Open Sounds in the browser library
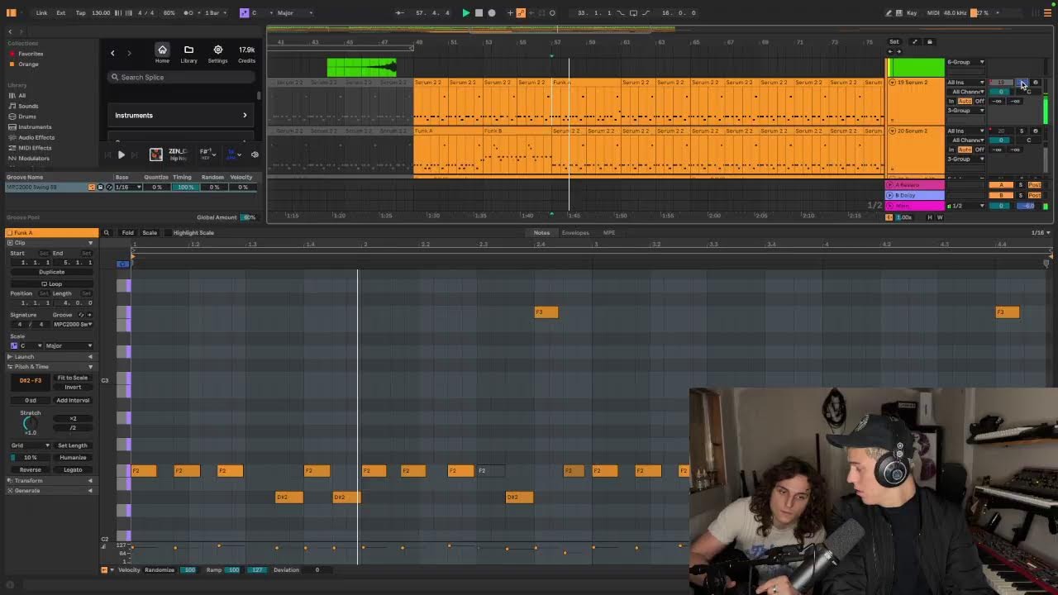The width and height of the screenshot is (1058, 595). point(27,106)
